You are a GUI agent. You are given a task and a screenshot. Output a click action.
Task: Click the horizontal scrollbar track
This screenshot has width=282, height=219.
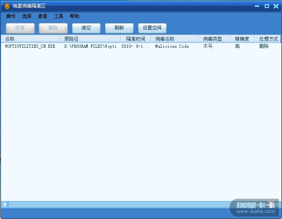(x=138, y=204)
